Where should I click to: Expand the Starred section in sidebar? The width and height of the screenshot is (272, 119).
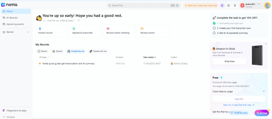(28, 32)
